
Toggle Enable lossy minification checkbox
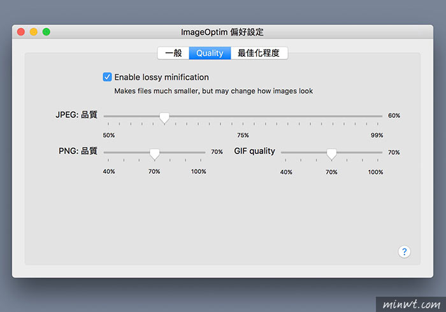pyautogui.click(x=107, y=77)
